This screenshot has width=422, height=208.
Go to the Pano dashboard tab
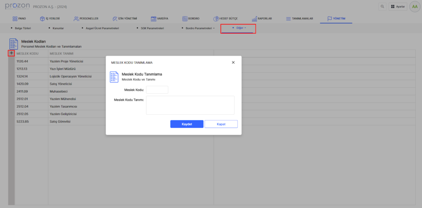pos(19,19)
